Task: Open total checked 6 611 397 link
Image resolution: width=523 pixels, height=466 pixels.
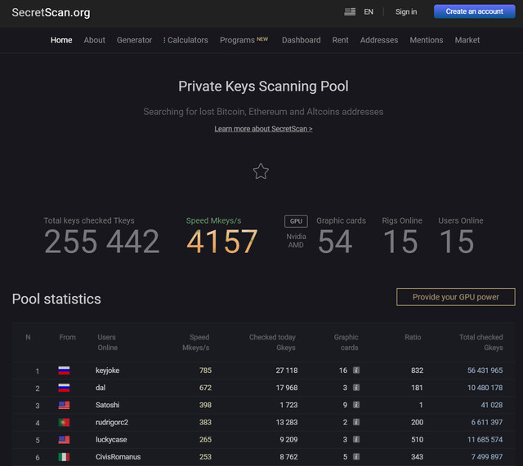Action: click(x=487, y=422)
